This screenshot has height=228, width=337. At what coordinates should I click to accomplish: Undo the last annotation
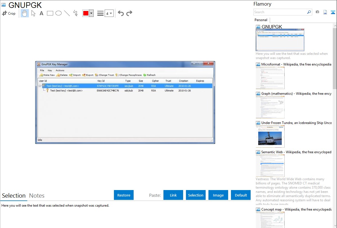(121, 13)
